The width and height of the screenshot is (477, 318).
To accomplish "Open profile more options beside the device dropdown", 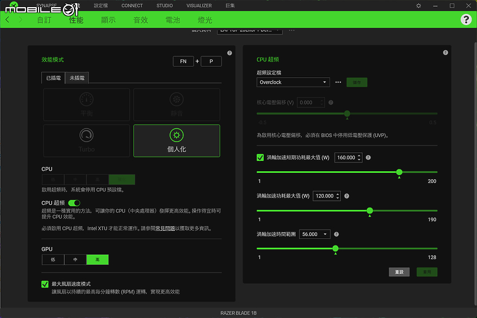I will (x=292, y=30).
